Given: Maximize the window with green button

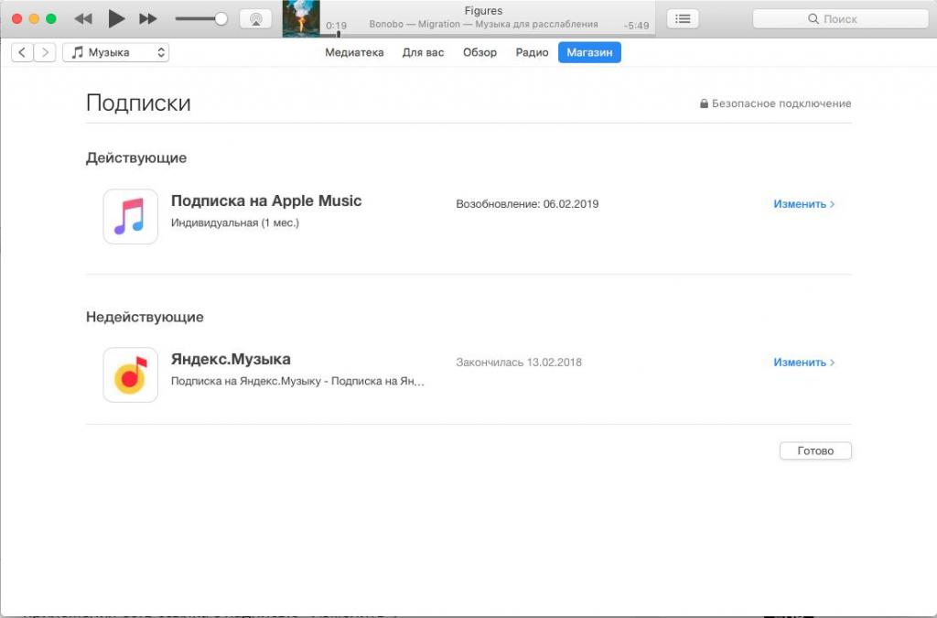Looking at the screenshot, I should tap(51, 19).
